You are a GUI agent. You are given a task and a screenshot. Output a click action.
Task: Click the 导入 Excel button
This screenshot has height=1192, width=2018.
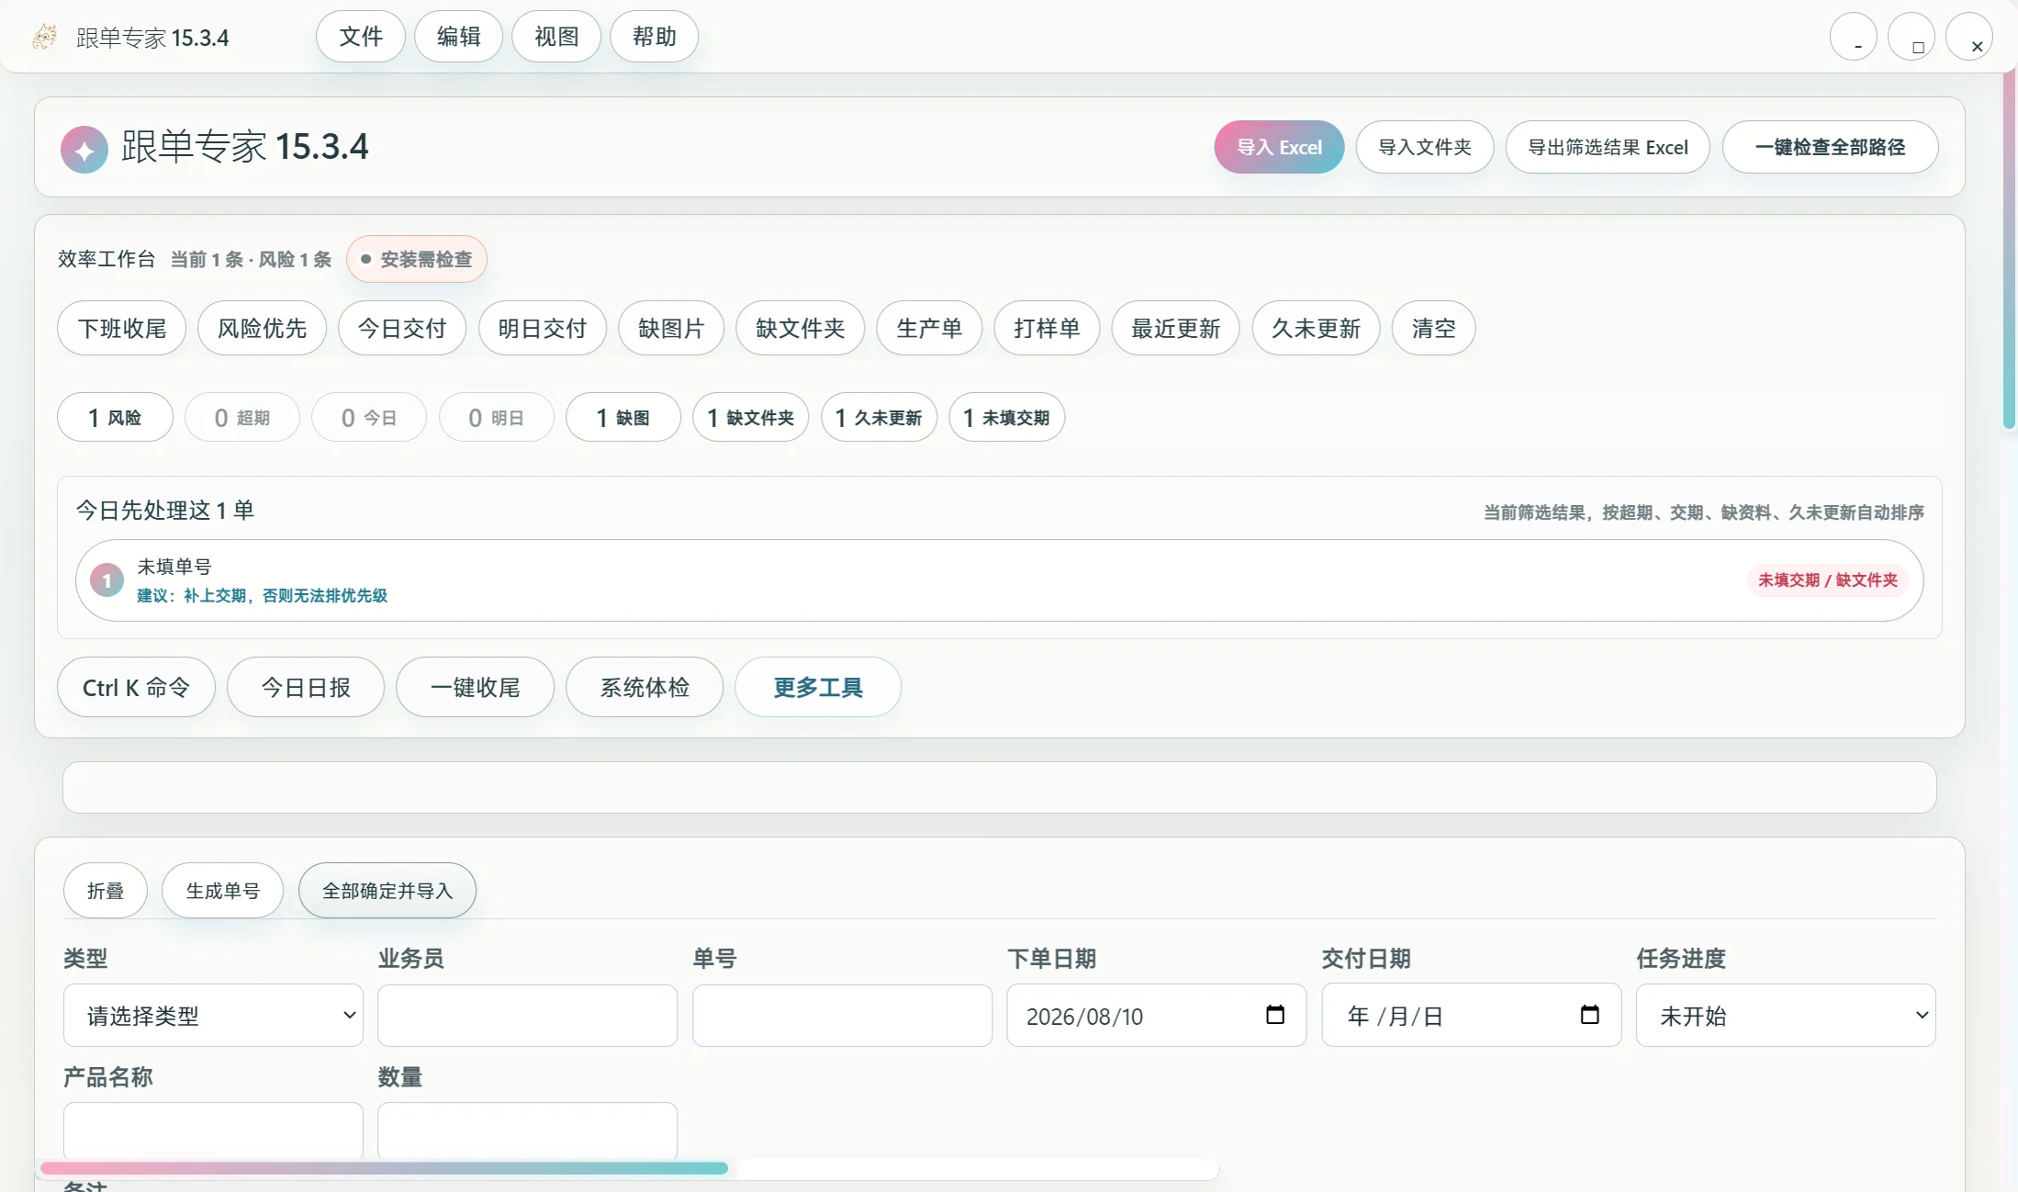click(1279, 147)
